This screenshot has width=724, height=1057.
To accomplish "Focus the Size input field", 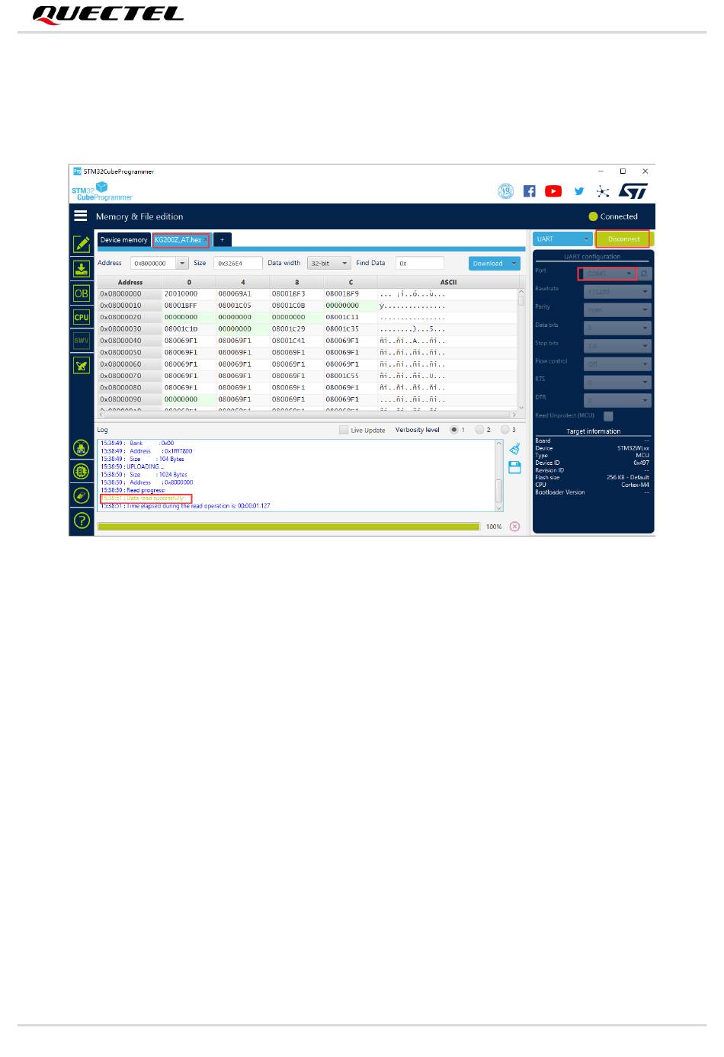I will (x=238, y=263).
